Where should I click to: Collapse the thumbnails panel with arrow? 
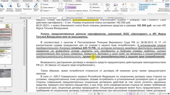coord(24,21)
